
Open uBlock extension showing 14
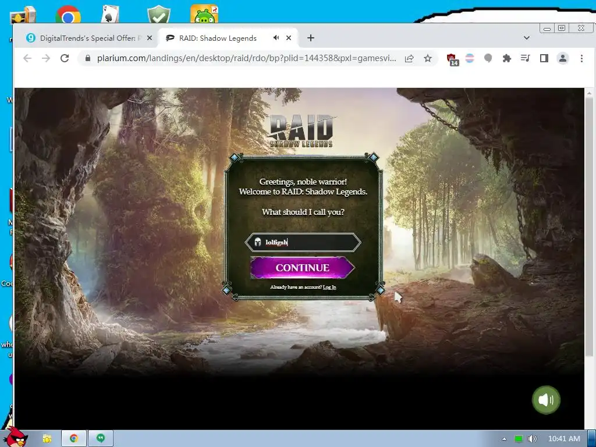(452, 59)
